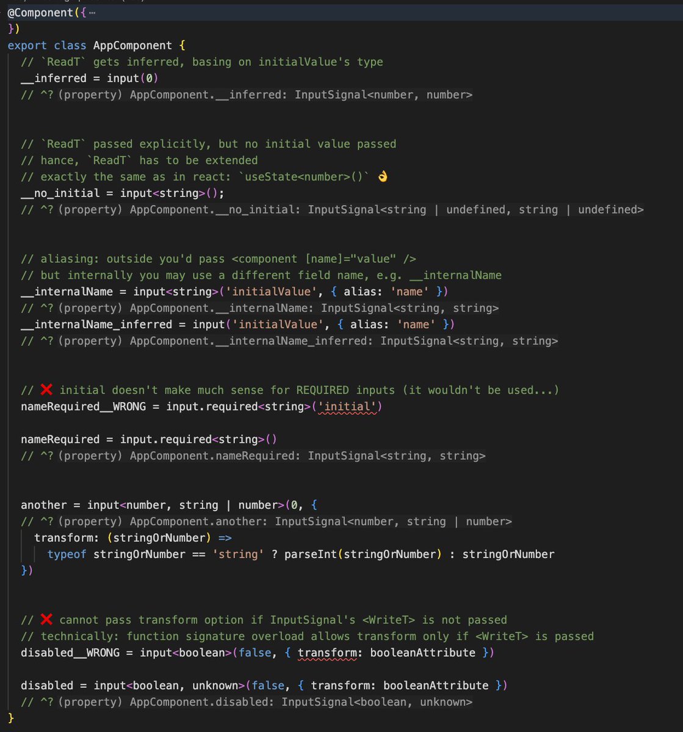683x732 pixels.
Task: Click the export keyword
Action: (x=27, y=45)
